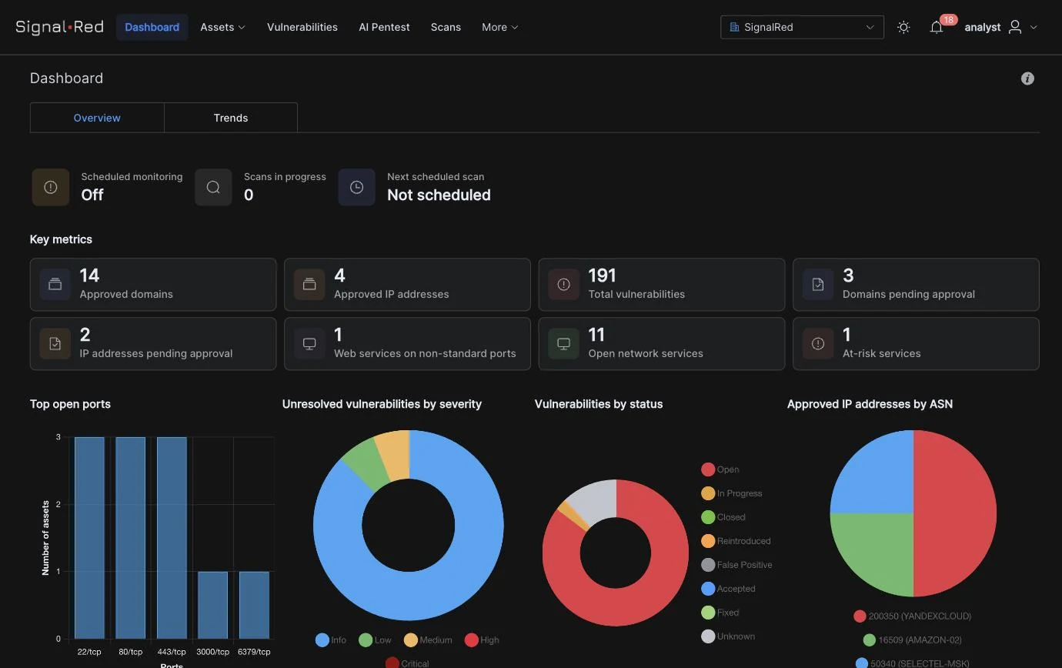Click the IP addresses pending approval icon
The height and width of the screenshot is (668, 1062).
click(55, 343)
